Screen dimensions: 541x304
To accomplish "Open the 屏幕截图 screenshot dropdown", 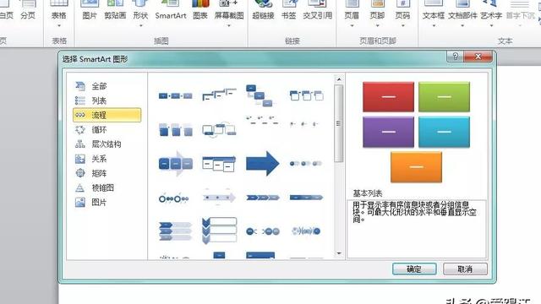I will [229, 25].
